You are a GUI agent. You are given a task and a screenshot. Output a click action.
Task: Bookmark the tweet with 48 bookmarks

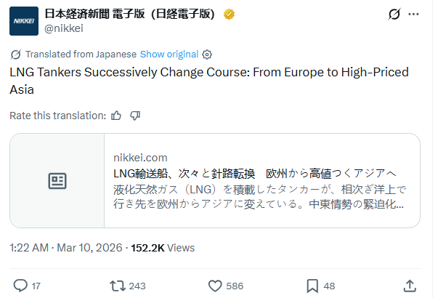pos(312,286)
